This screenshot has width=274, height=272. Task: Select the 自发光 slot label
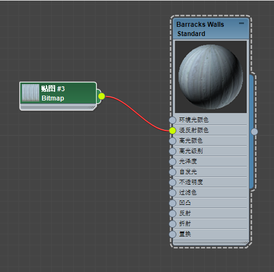pos(188,172)
